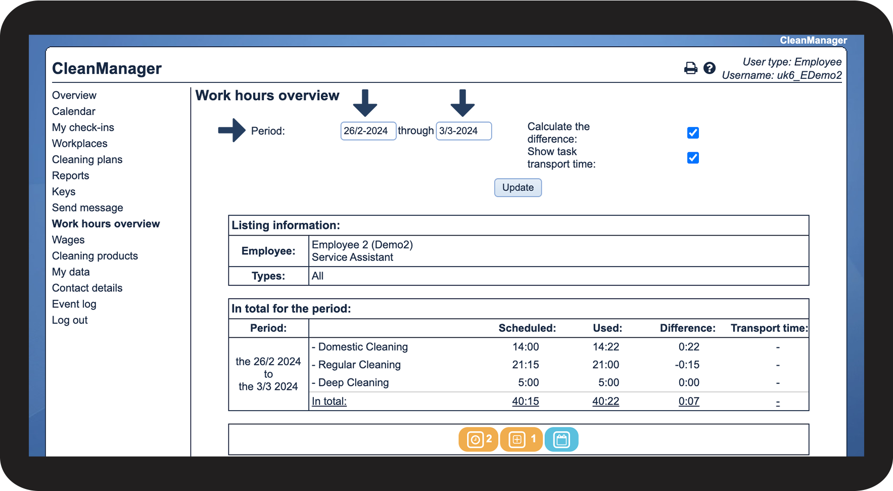Click the period end date field 3/3-2024

point(463,131)
